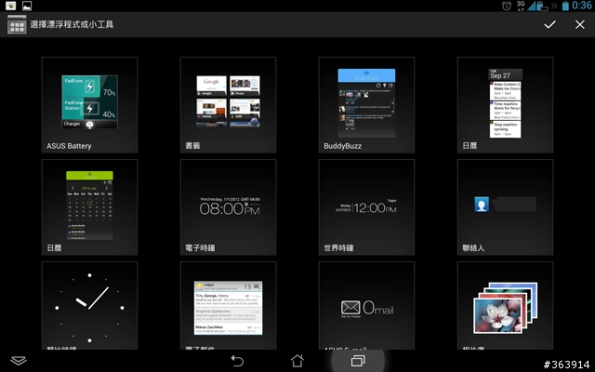Tap the 0:36 clock in status bar
This screenshot has width=595, height=372.
582,6
